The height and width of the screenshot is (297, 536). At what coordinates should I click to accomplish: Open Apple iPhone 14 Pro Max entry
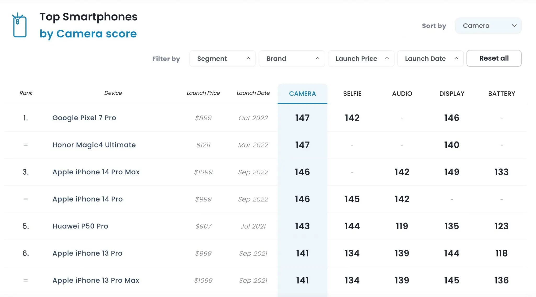click(96, 172)
